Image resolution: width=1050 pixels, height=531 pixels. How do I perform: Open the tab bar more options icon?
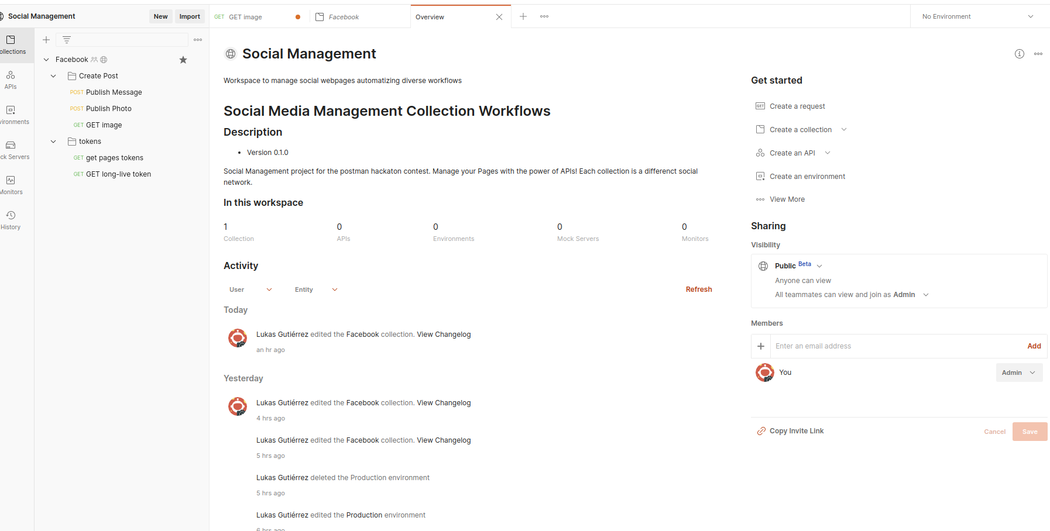click(544, 16)
